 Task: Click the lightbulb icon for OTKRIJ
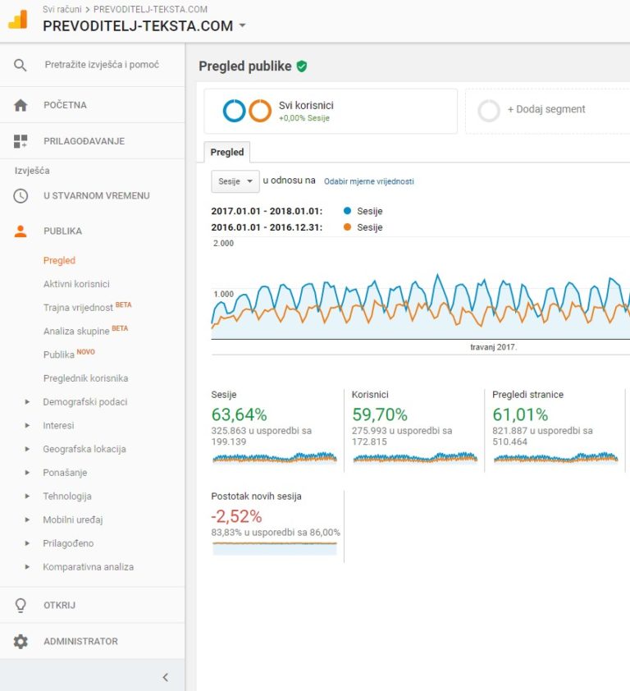(21, 605)
